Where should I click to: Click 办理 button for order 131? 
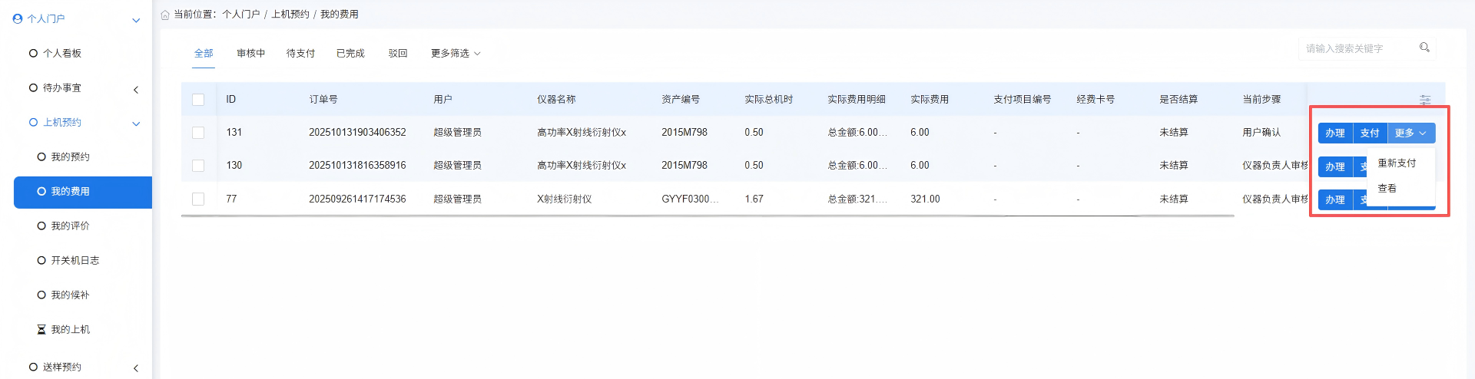pos(1334,133)
